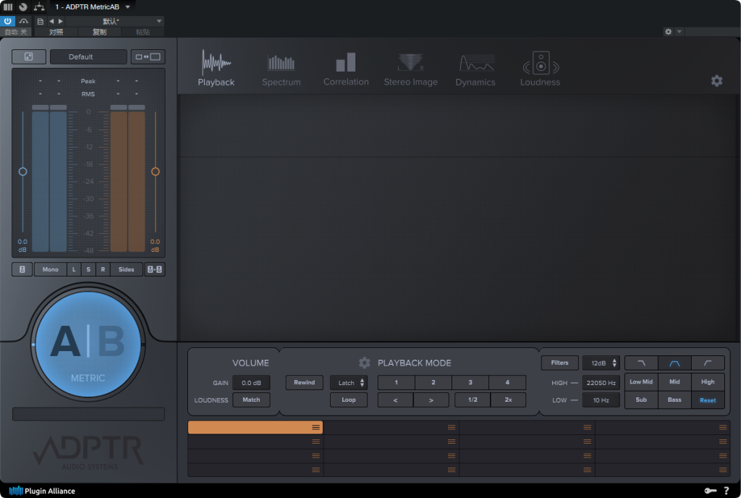The image size is (741, 498).
Task: Click the host mixer bars icon
Action: click(7, 7)
